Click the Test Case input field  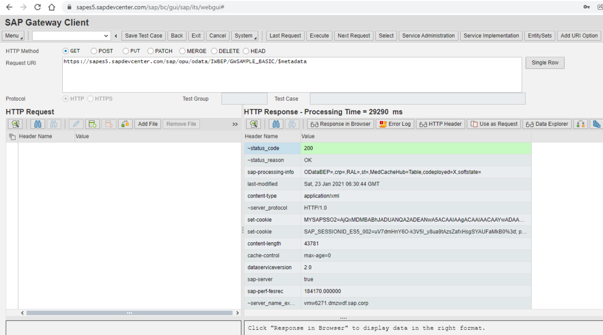tap(418, 99)
